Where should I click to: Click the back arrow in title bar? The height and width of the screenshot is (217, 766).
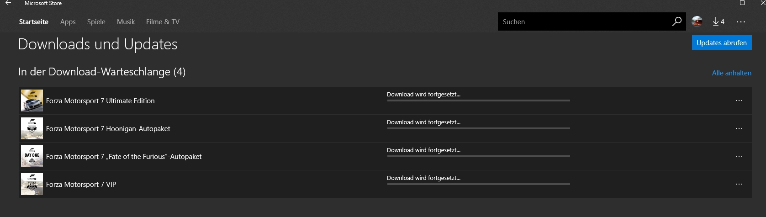tap(8, 3)
